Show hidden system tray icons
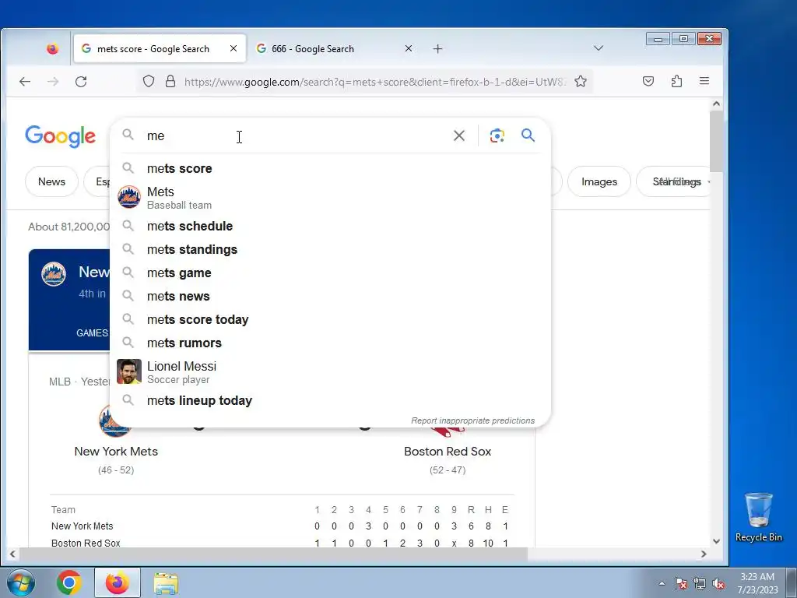 [662, 583]
